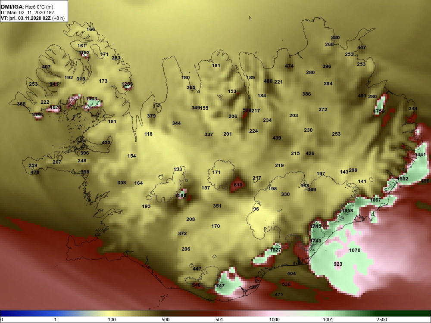Click the map value '315'

coord(81,79)
